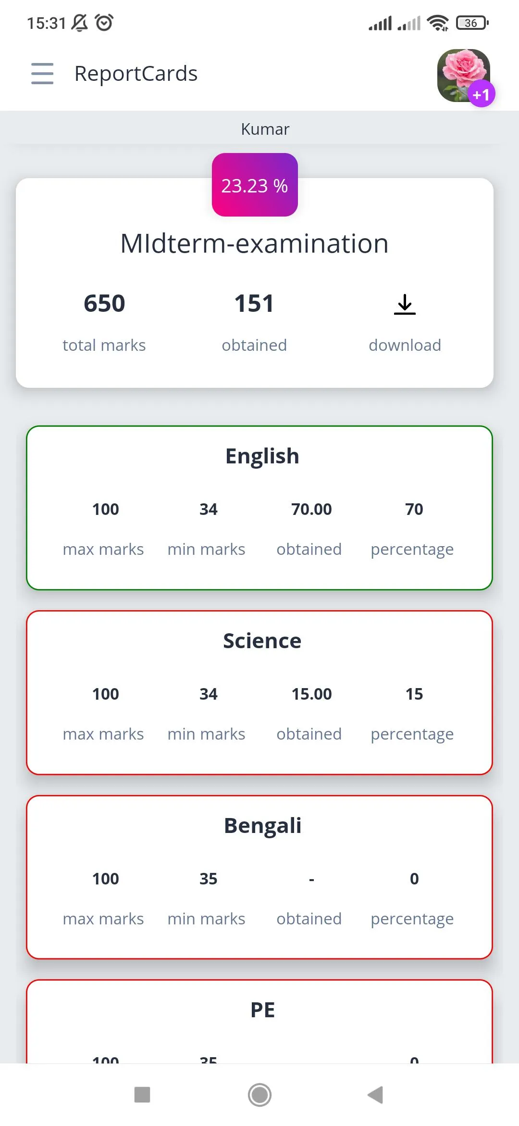Tap the Android back navigation button
The width and height of the screenshot is (519, 1126).
coord(375,1095)
